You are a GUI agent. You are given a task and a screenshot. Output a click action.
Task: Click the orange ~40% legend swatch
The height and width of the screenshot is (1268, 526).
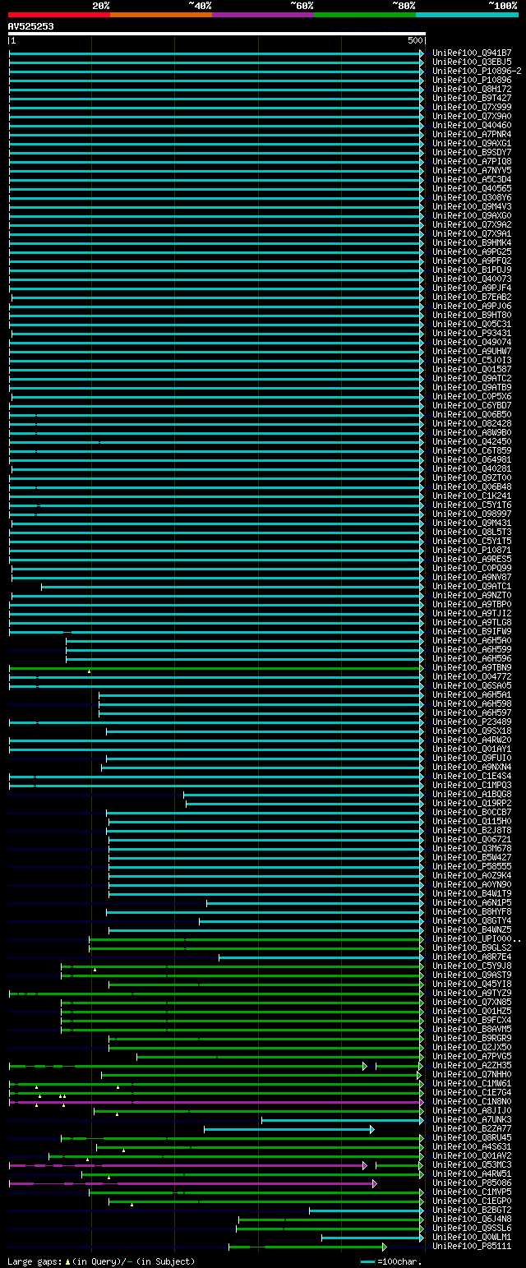[160, 15]
